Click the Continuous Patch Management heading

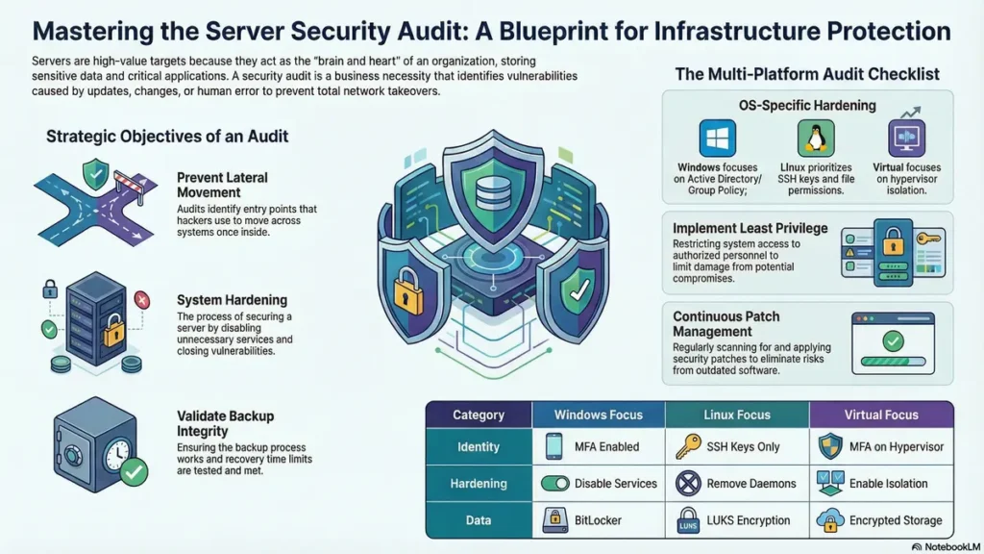coord(726,323)
